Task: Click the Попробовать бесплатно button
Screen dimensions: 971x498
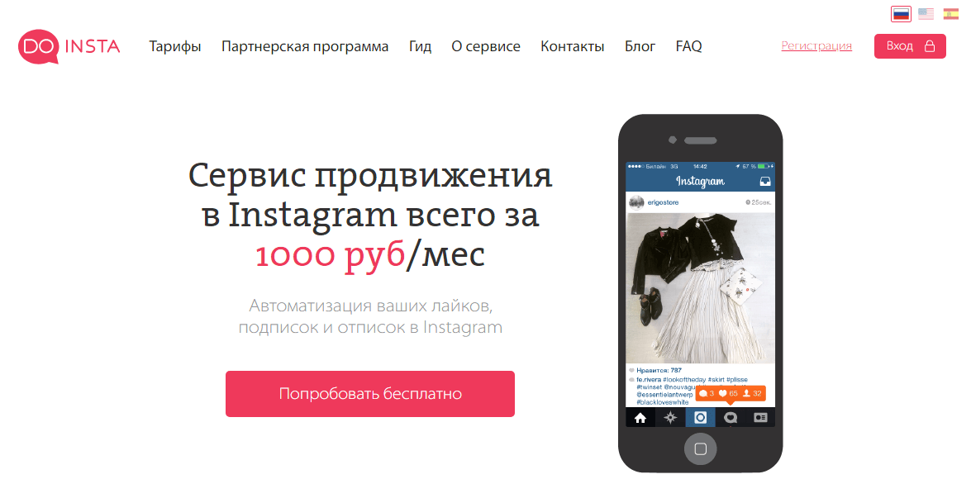Action: click(x=370, y=393)
